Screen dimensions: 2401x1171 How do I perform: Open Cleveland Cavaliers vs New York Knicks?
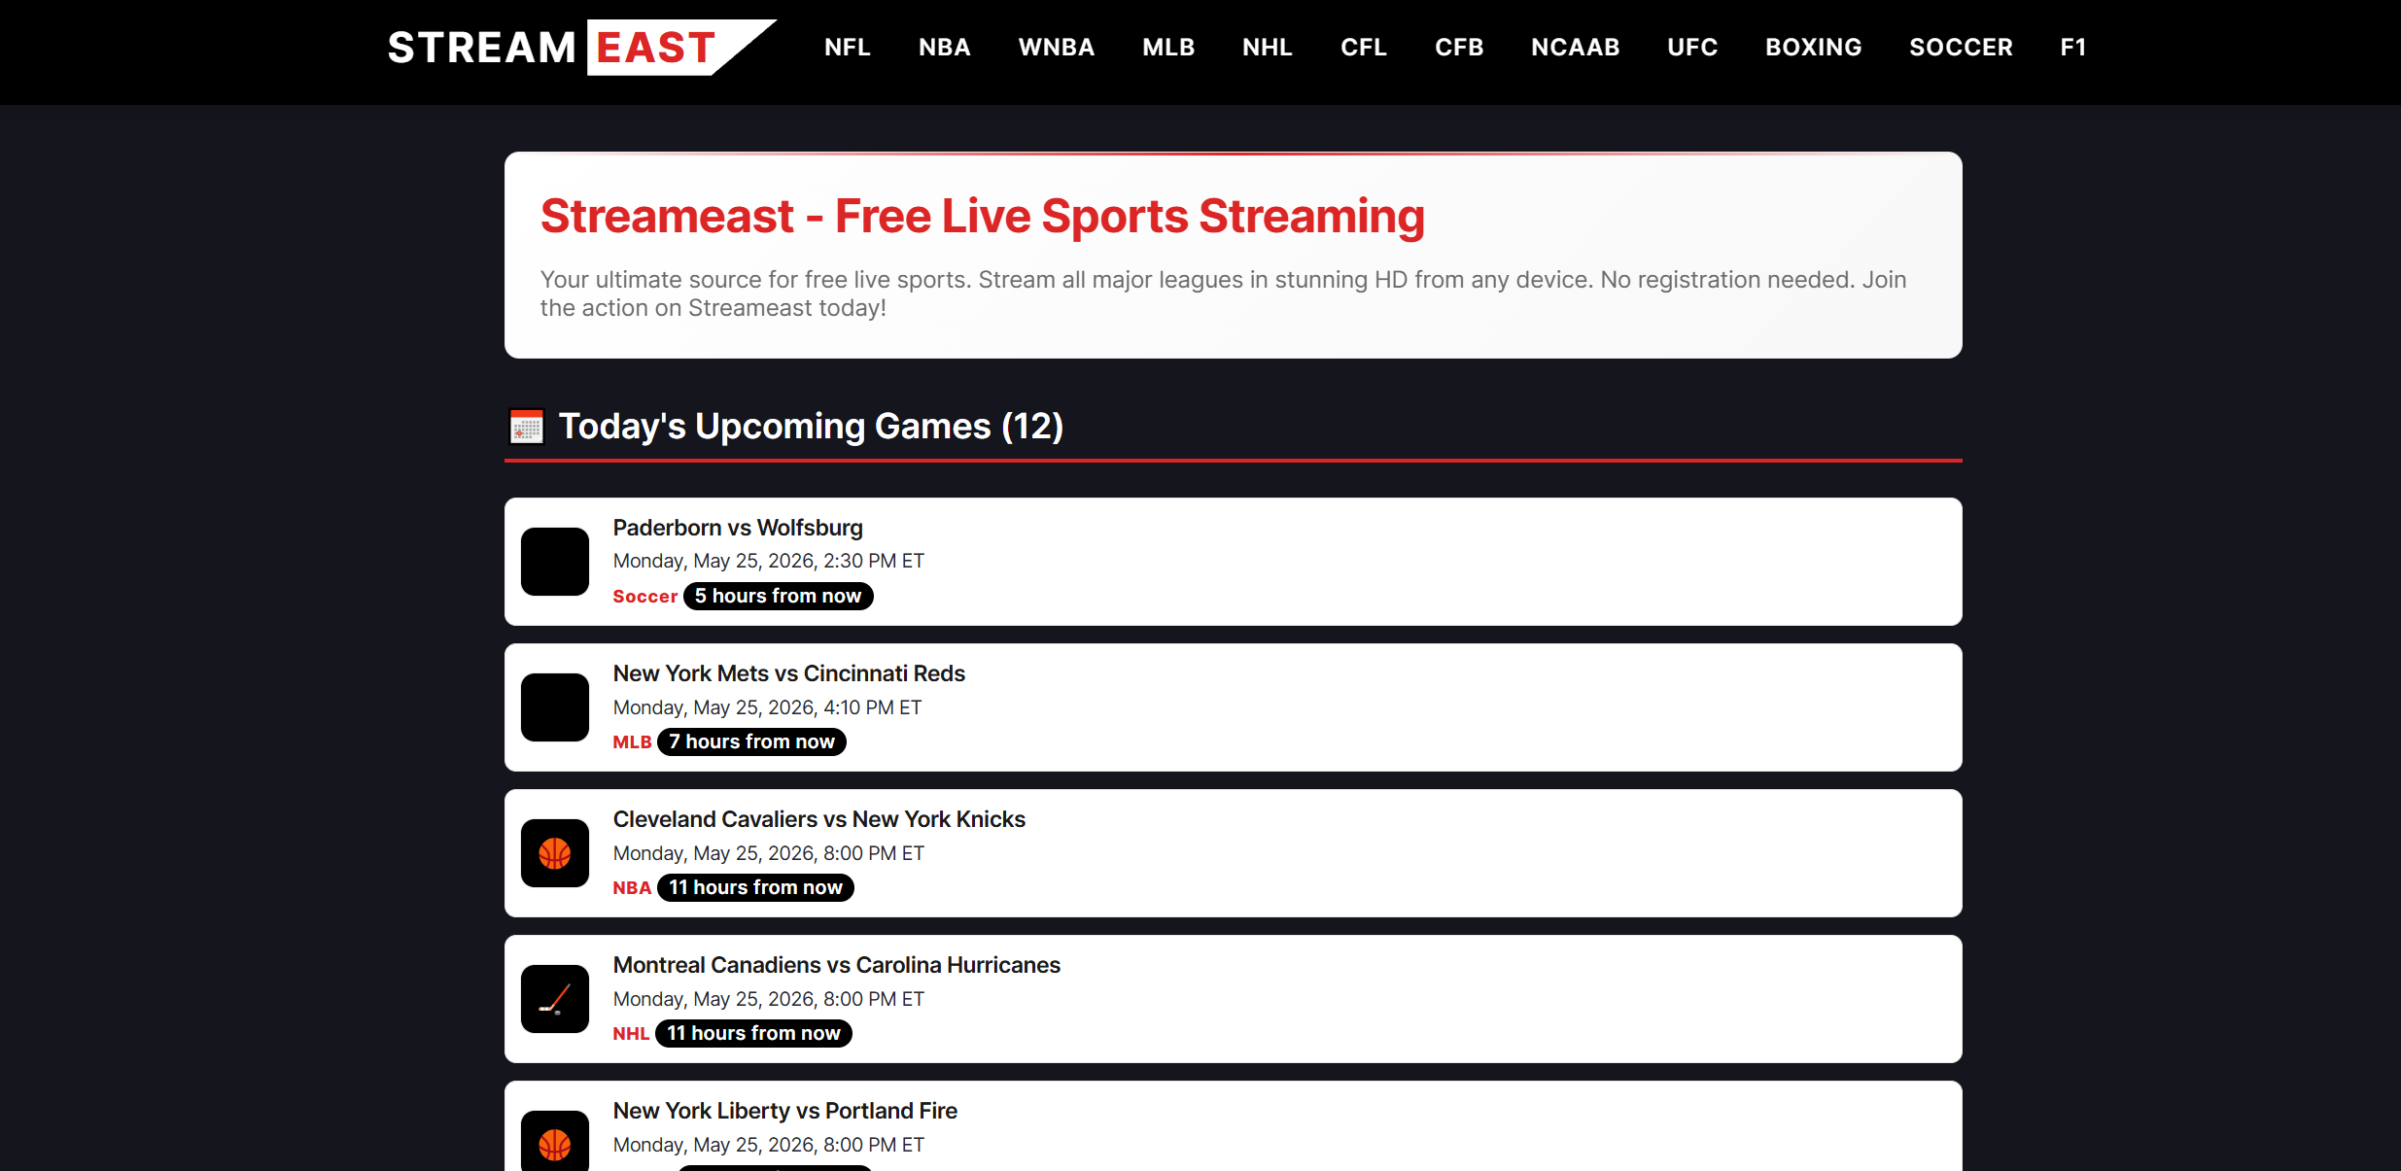click(x=1234, y=853)
